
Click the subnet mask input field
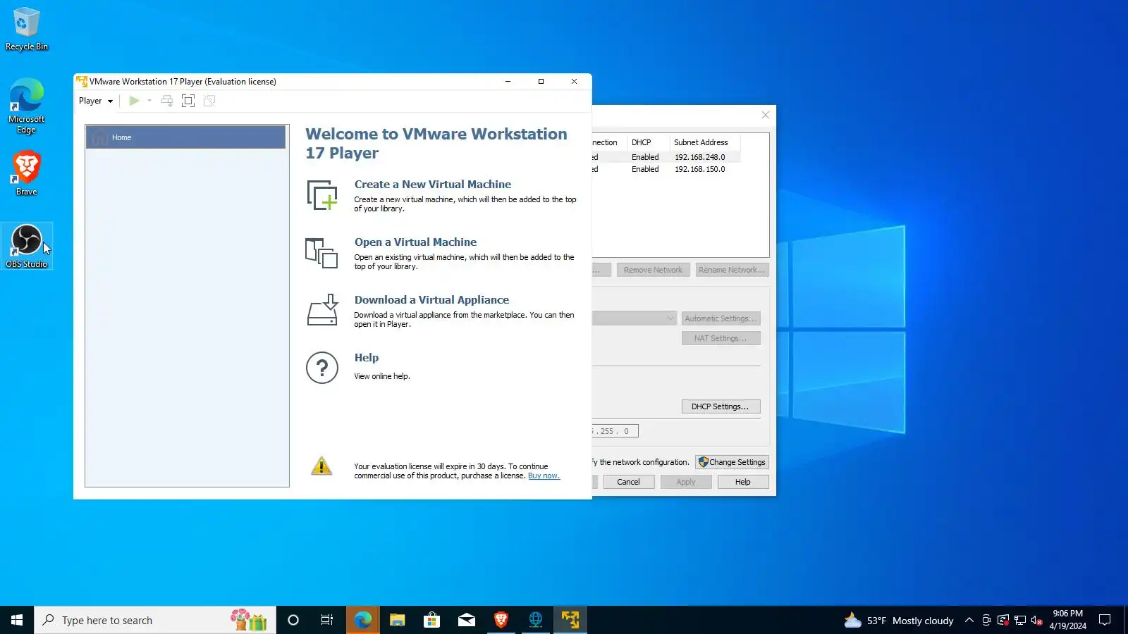coord(615,431)
